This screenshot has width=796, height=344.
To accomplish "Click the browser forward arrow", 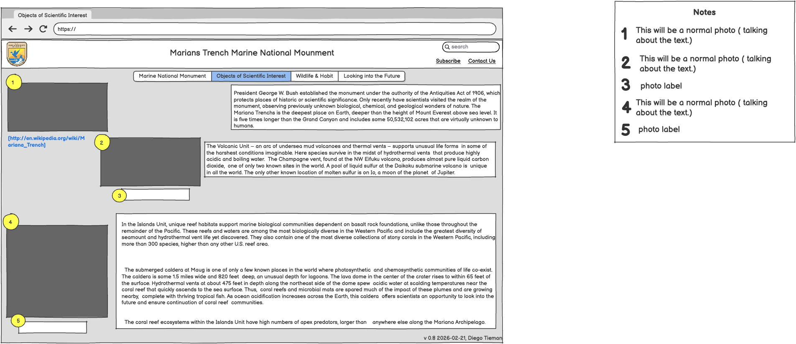I will tap(28, 29).
